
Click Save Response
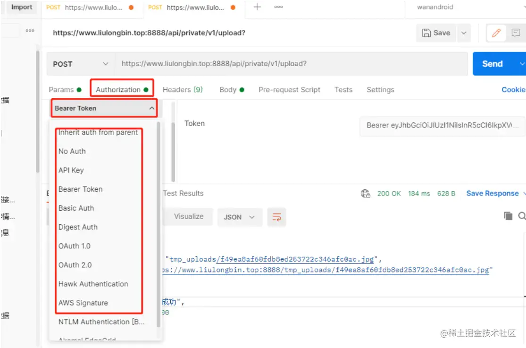click(x=493, y=193)
